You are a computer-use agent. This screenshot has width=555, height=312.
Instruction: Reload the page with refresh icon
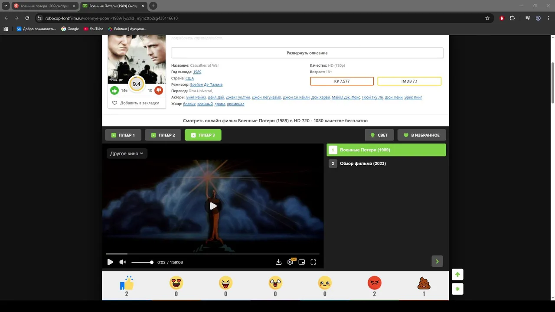[27, 18]
